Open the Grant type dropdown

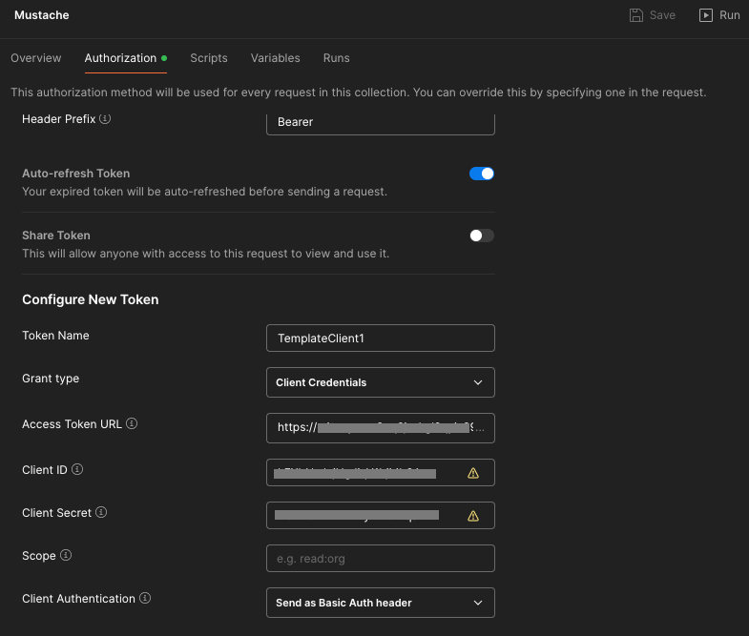(380, 382)
